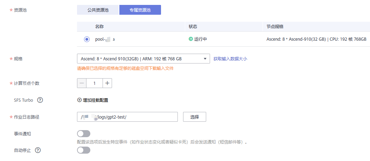Viewport: 370px width, 161px height.
Task: Click the job log path input
Action: pyautogui.click(x=127, y=117)
